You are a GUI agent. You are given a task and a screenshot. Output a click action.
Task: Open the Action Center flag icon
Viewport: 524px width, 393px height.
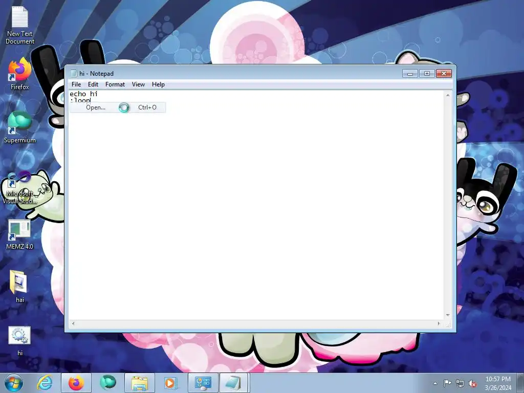click(x=447, y=383)
